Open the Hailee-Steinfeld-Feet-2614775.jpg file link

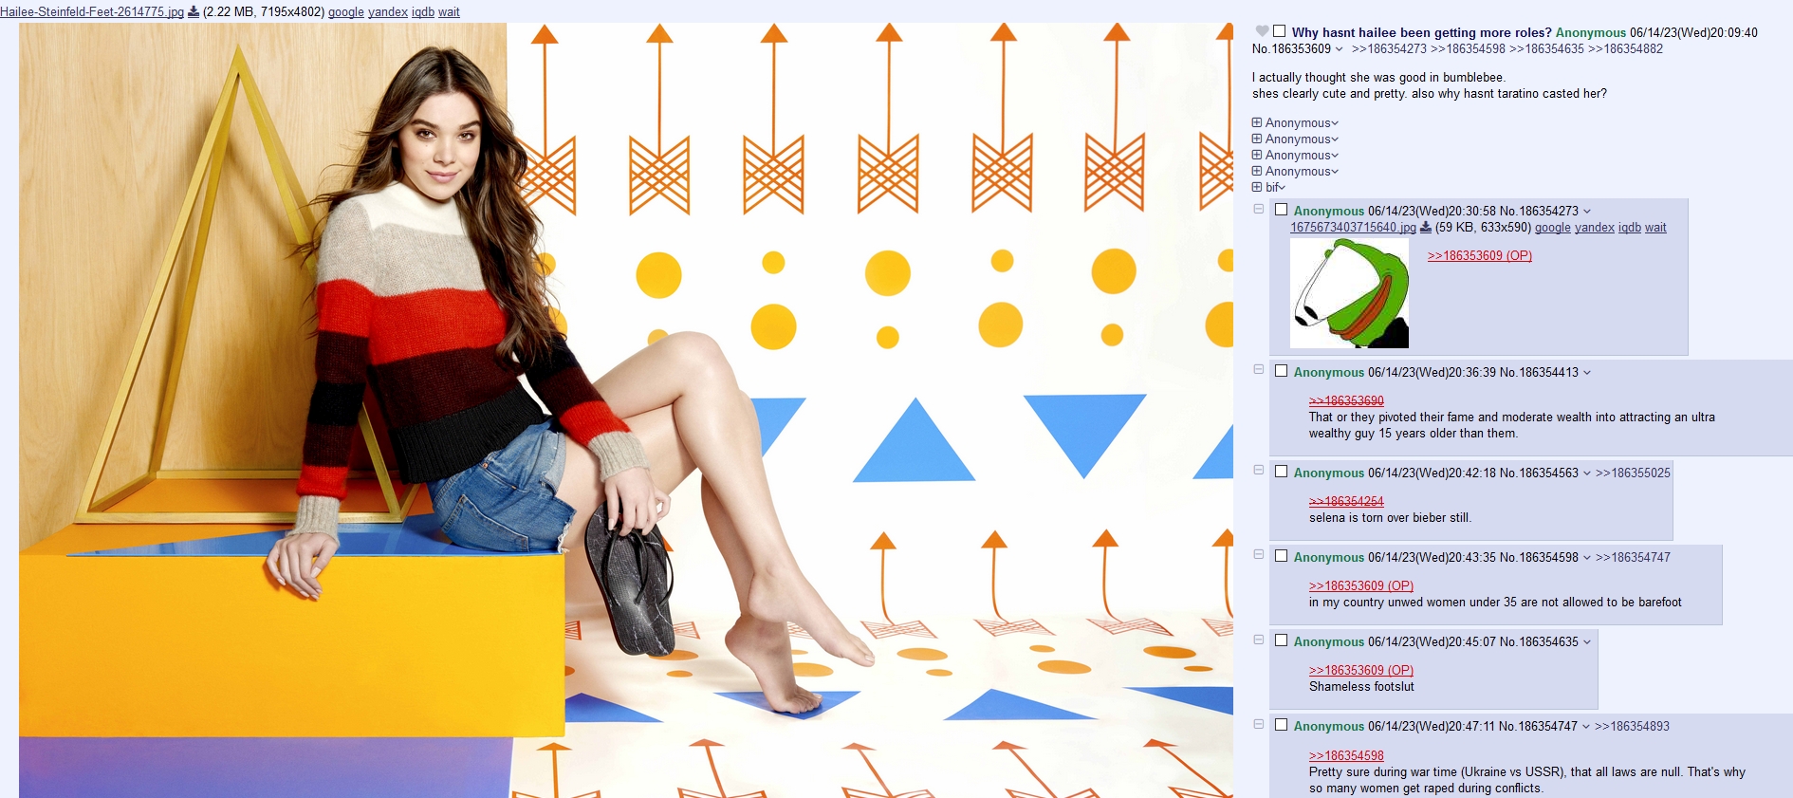92,12
